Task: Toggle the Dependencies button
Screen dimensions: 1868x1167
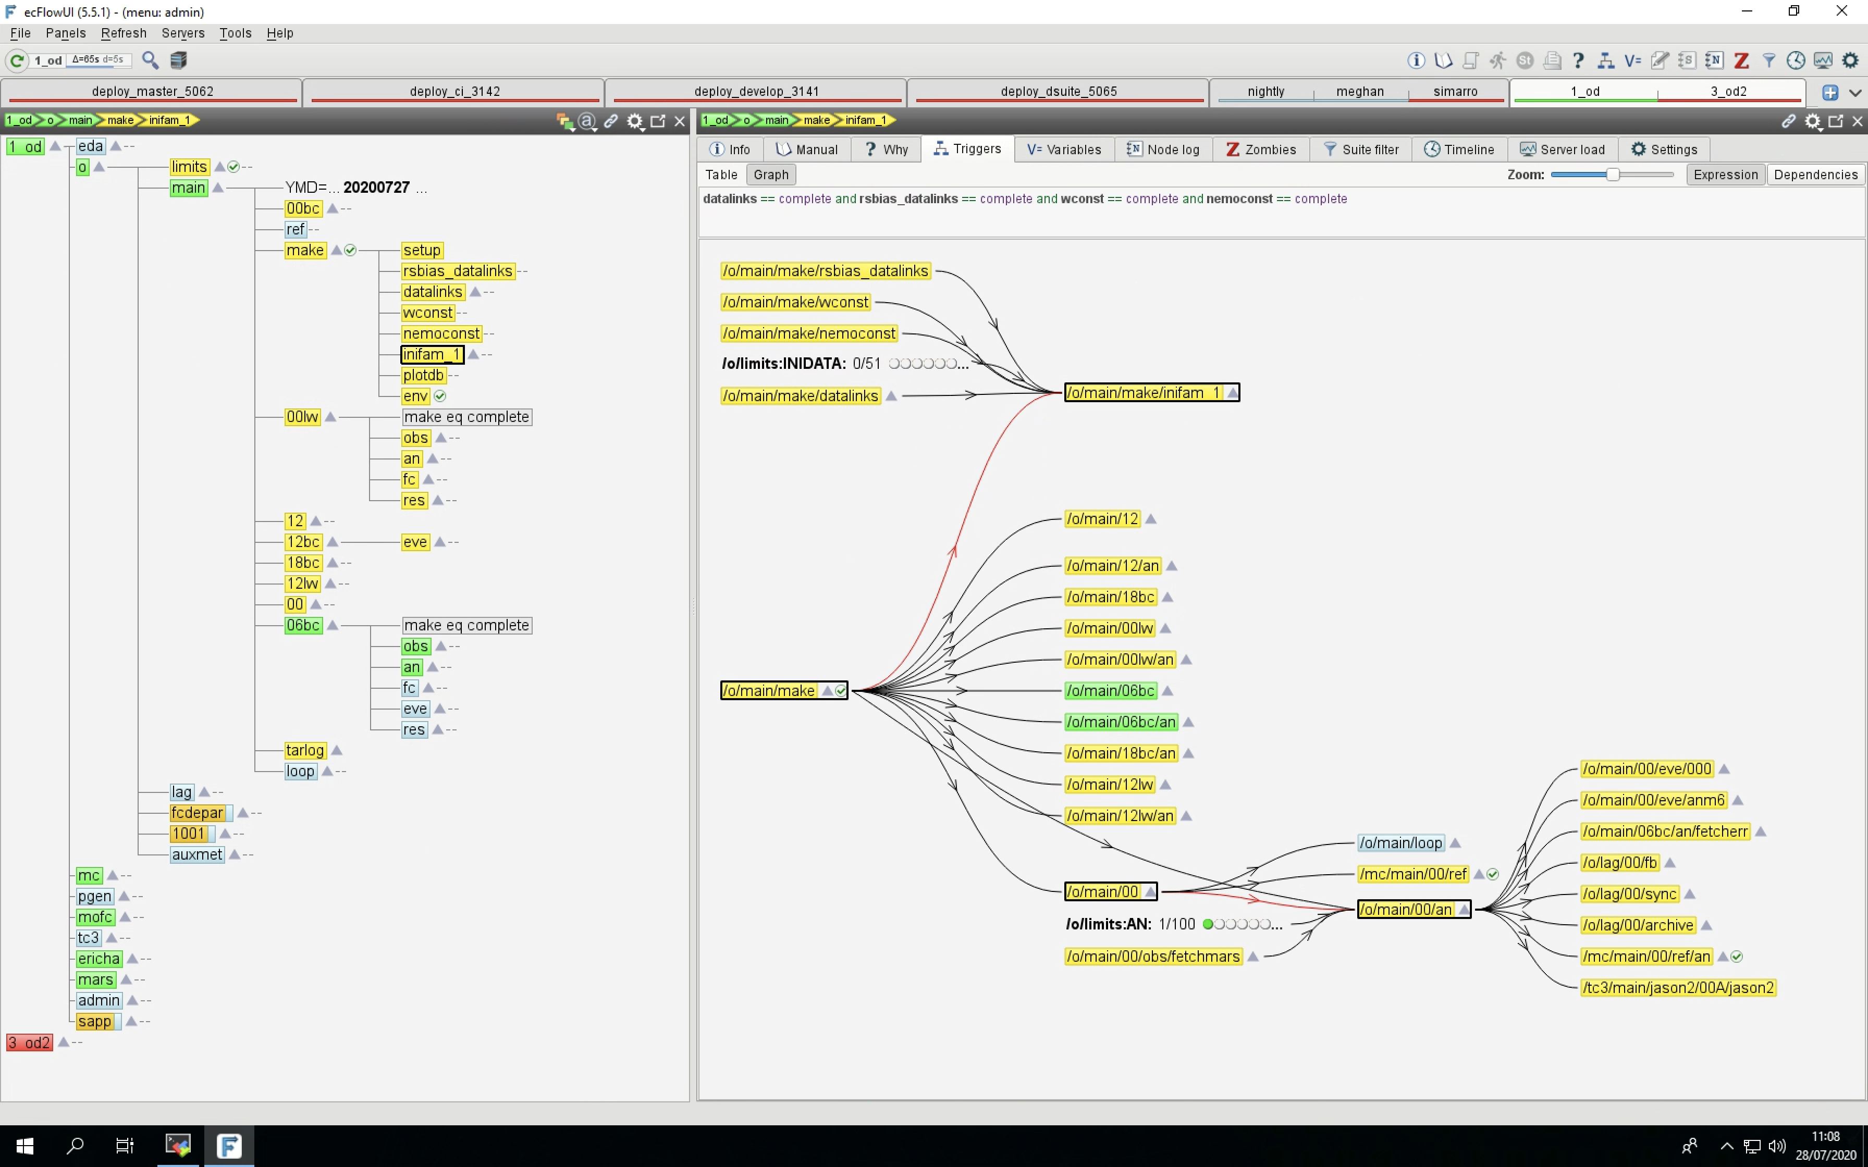Action: (1815, 175)
